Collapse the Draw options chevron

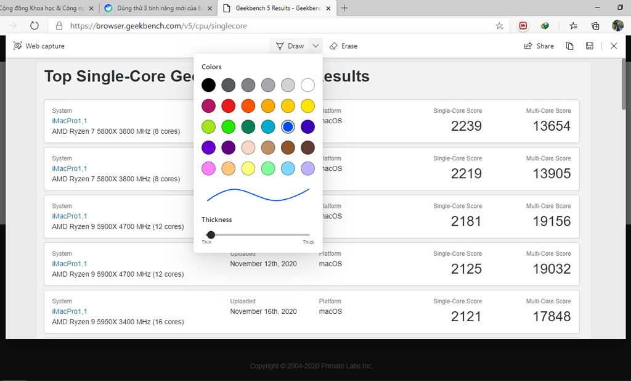click(x=316, y=46)
